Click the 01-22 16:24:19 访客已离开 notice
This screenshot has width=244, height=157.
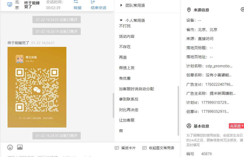click(x=57, y=32)
